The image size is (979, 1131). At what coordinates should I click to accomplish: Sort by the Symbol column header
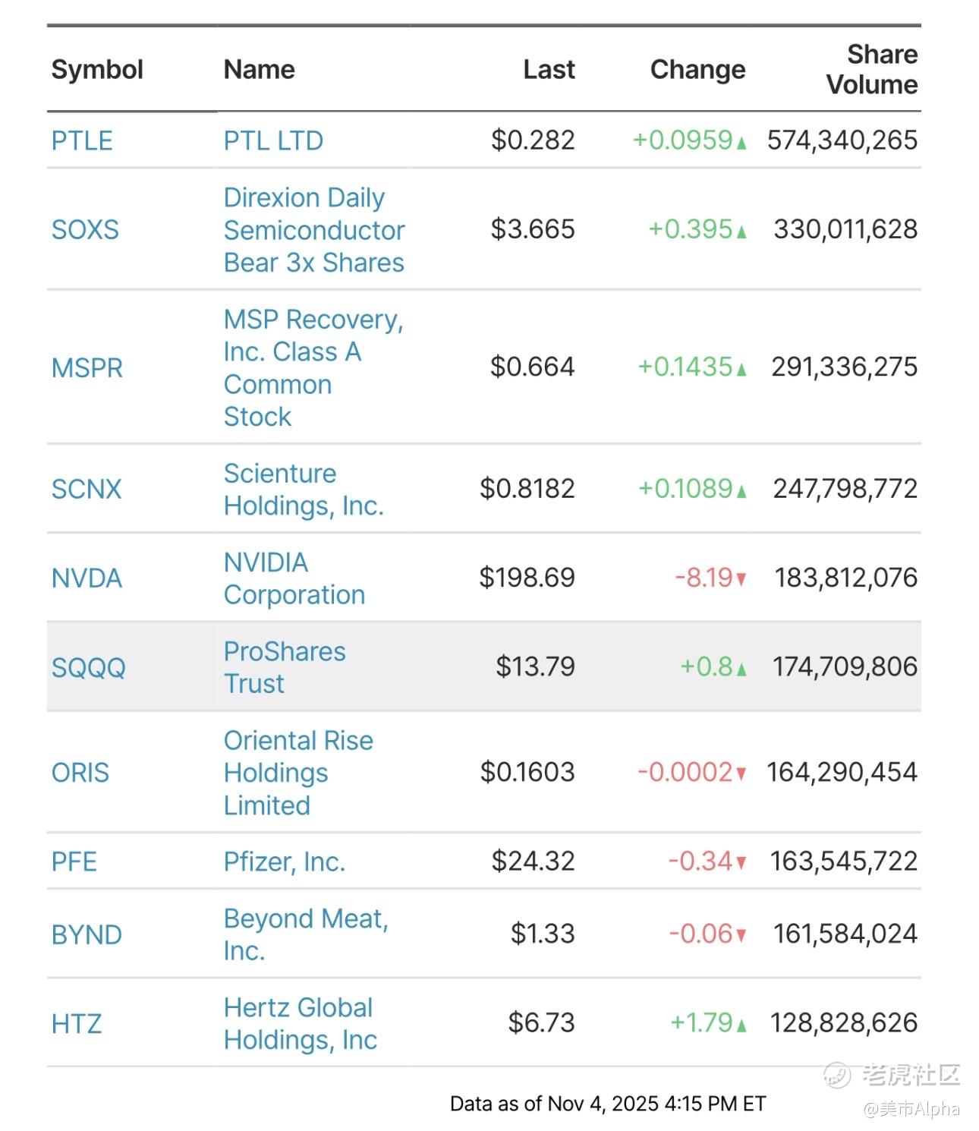97,70
